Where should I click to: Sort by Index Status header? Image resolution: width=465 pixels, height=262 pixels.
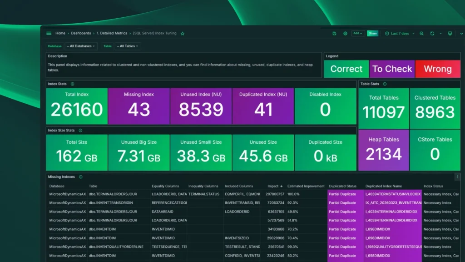(433, 186)
